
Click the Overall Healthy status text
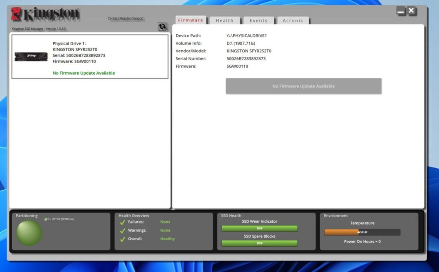168,239
